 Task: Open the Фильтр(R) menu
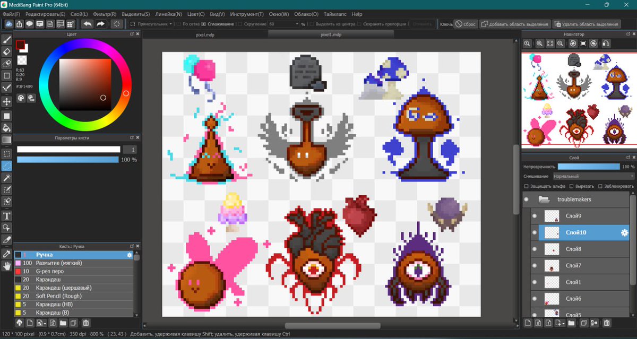106,14
